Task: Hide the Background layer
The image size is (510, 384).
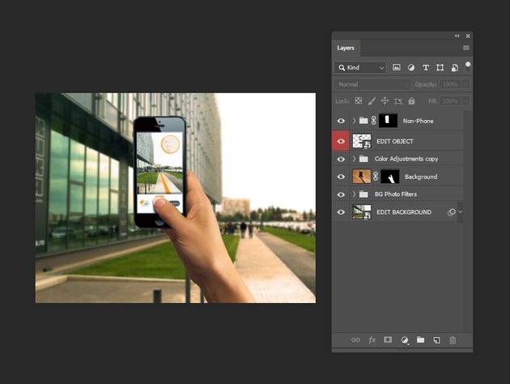Action: [341, 177]
